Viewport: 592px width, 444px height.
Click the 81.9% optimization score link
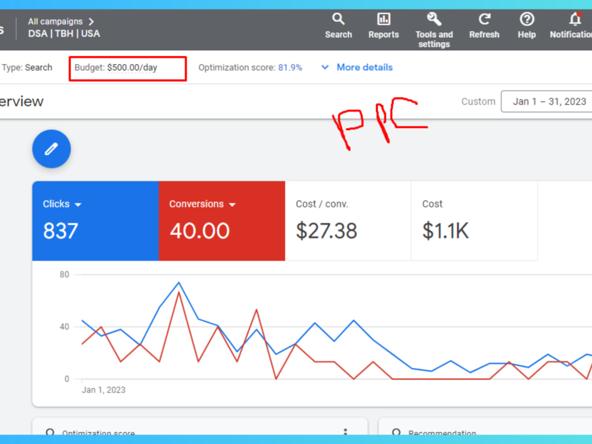click(290, 67)
